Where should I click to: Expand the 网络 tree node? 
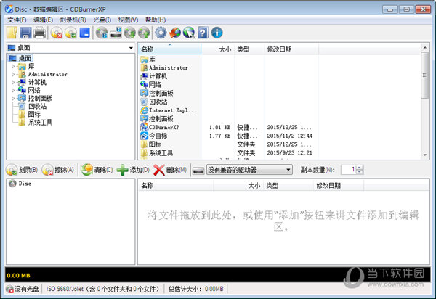13,90
